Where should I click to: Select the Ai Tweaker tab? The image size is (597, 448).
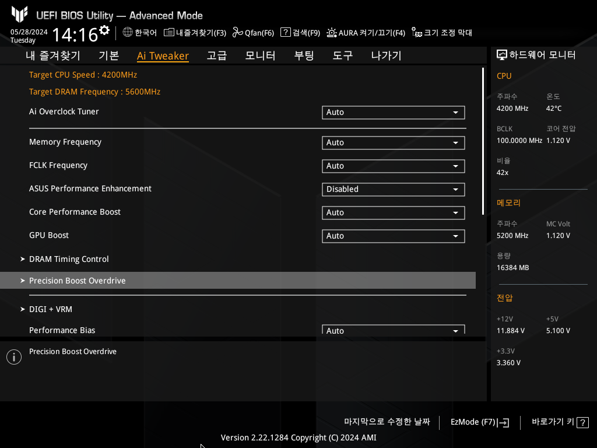[163, 56]
